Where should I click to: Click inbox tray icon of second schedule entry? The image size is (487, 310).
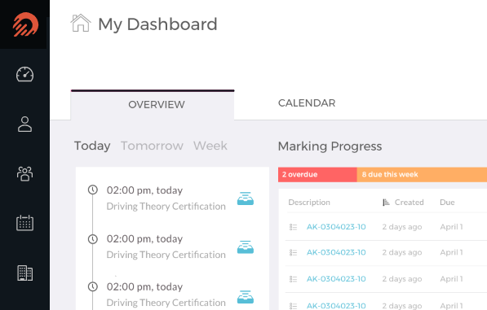[x=246, y=247]
